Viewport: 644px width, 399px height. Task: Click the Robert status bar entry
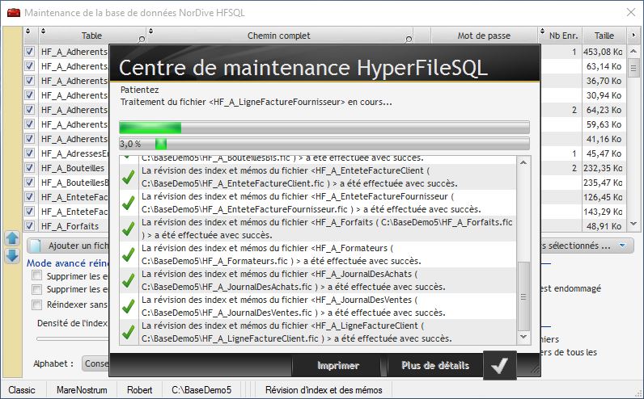[140, 390]
